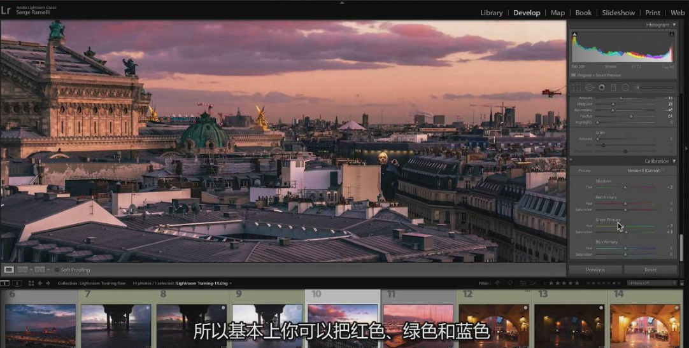The image size is (689, 348).
Task: Enable the Soft Proofing checkbox
Action: click(x=57, y=270)
